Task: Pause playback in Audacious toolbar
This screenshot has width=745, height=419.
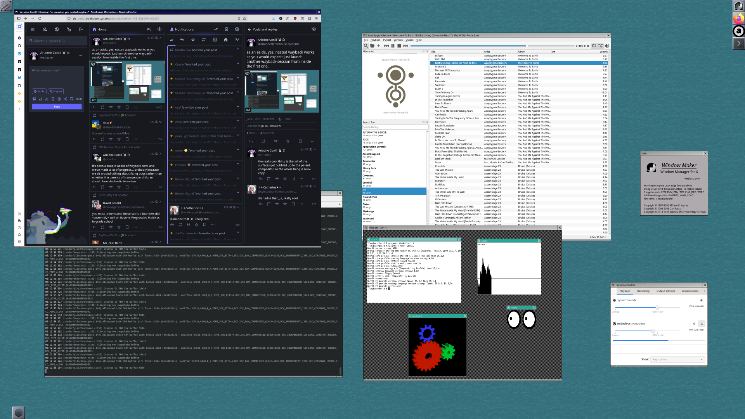Action: (393, 46)
